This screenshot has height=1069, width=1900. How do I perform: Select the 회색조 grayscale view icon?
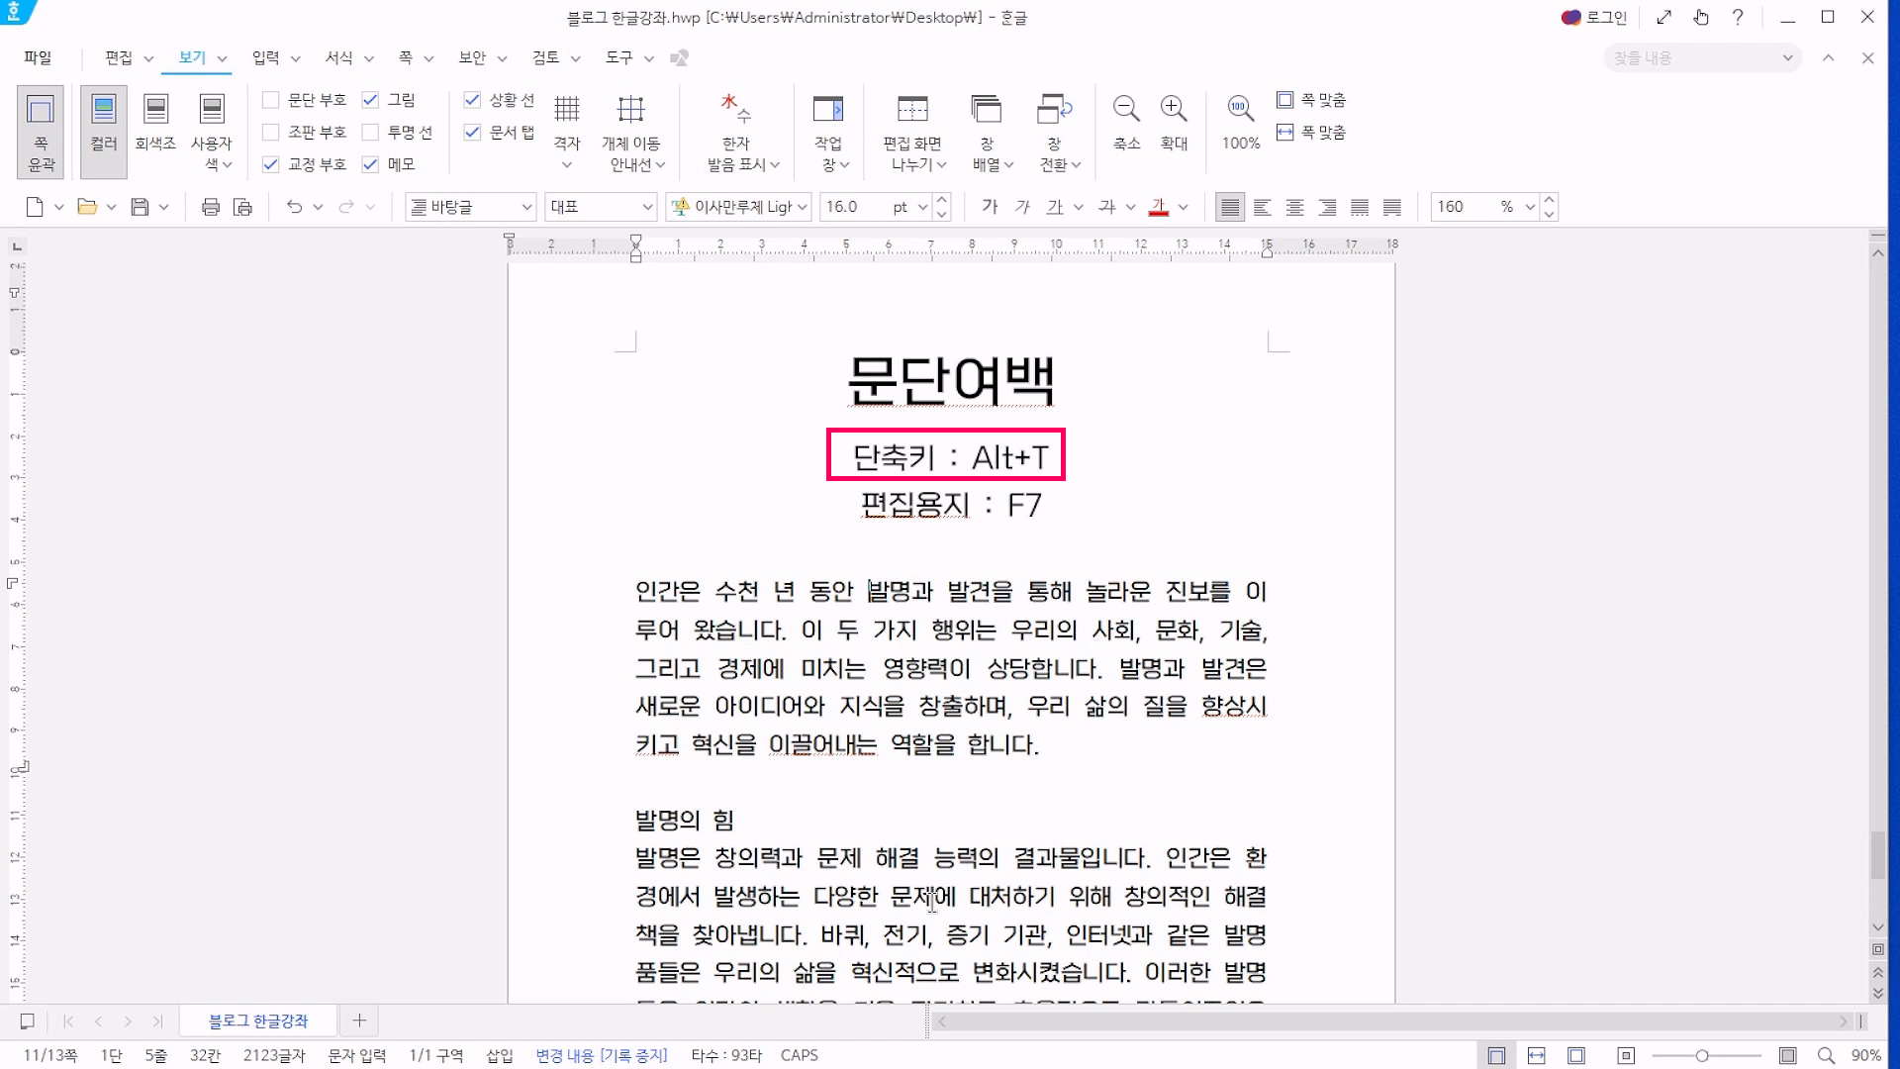[x=155, y=109]
